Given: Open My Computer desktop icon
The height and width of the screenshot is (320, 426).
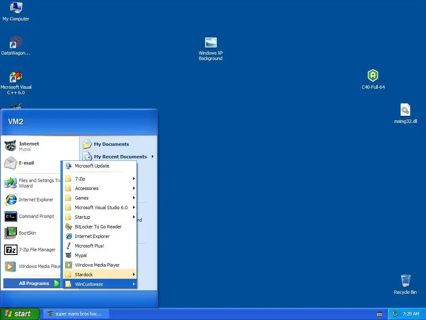Looking at the screenshot, I should (16, 11).
